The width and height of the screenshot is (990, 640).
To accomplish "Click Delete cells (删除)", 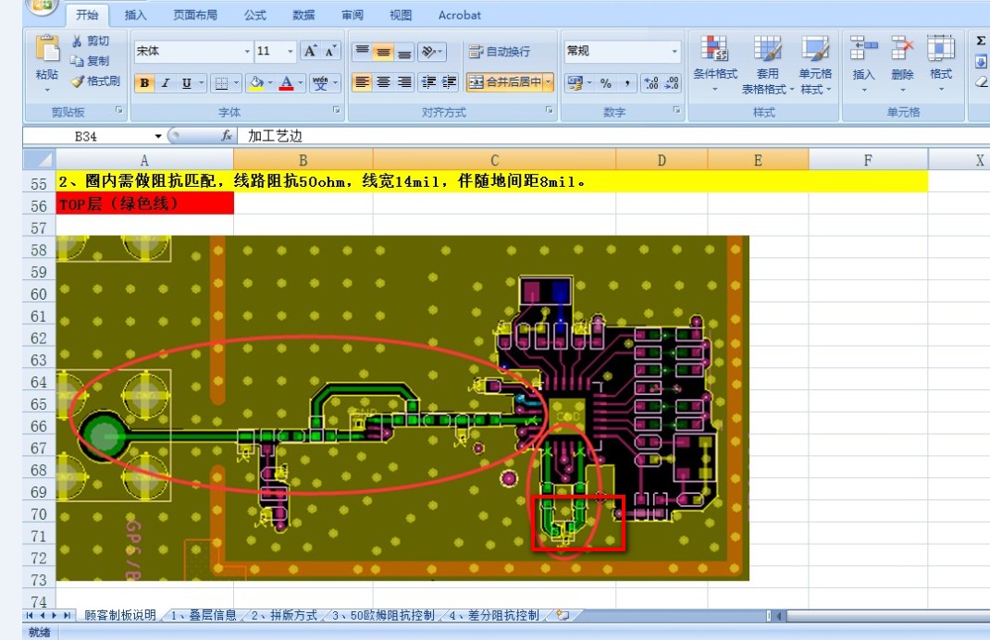I will point(902,63).
